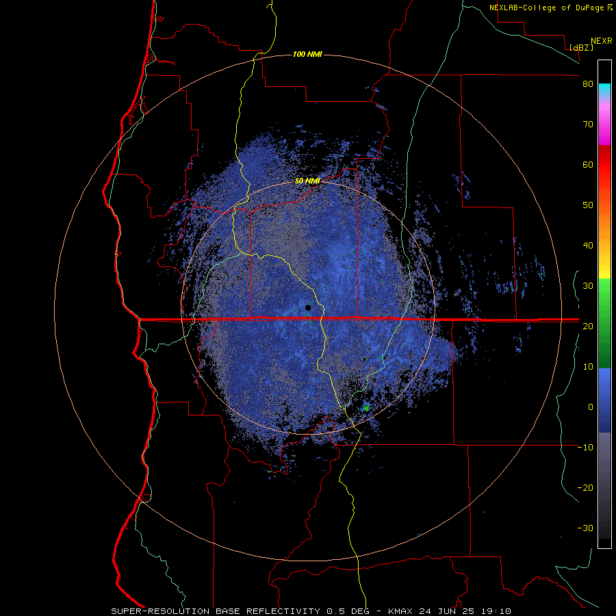Click the 70 dBZ scale value

point(588,125)
